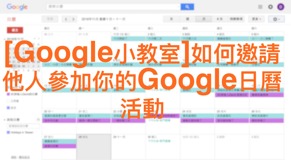Image resolution: width=291 pixels, height=160 pixels.
Task: Collapse the Other calendars section
Action: point(5,120)
